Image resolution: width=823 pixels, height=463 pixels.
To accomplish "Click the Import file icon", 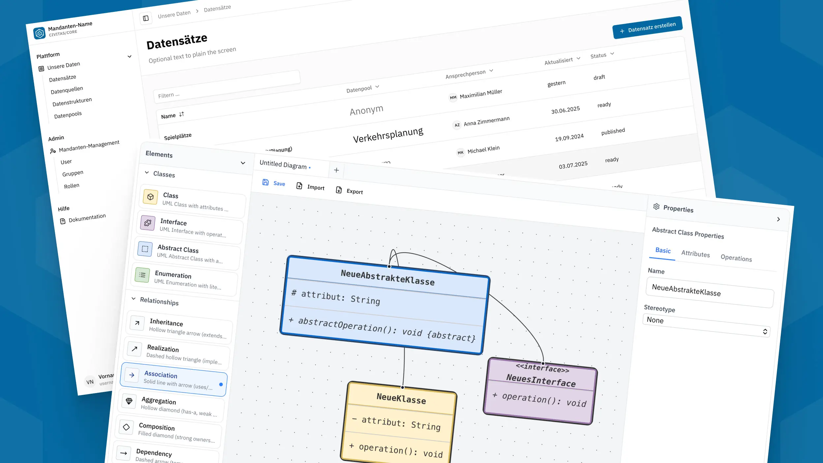I will coord(299,186).
